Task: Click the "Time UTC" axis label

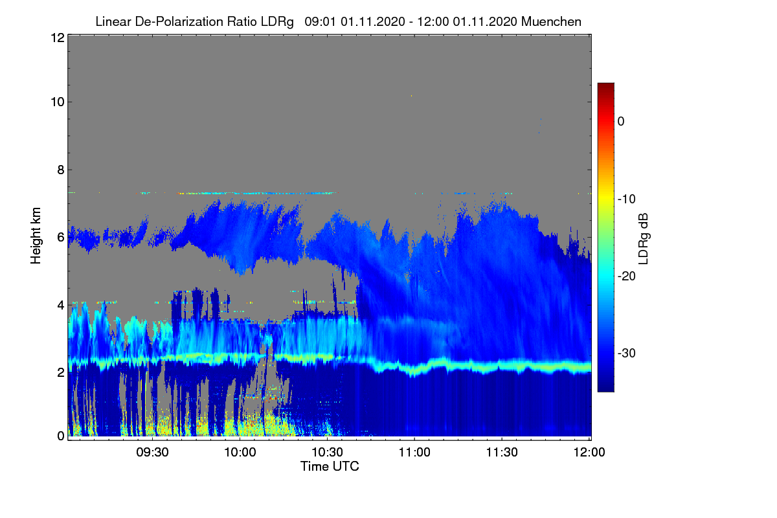Action: pyautogui.click(x=330, y=466)
